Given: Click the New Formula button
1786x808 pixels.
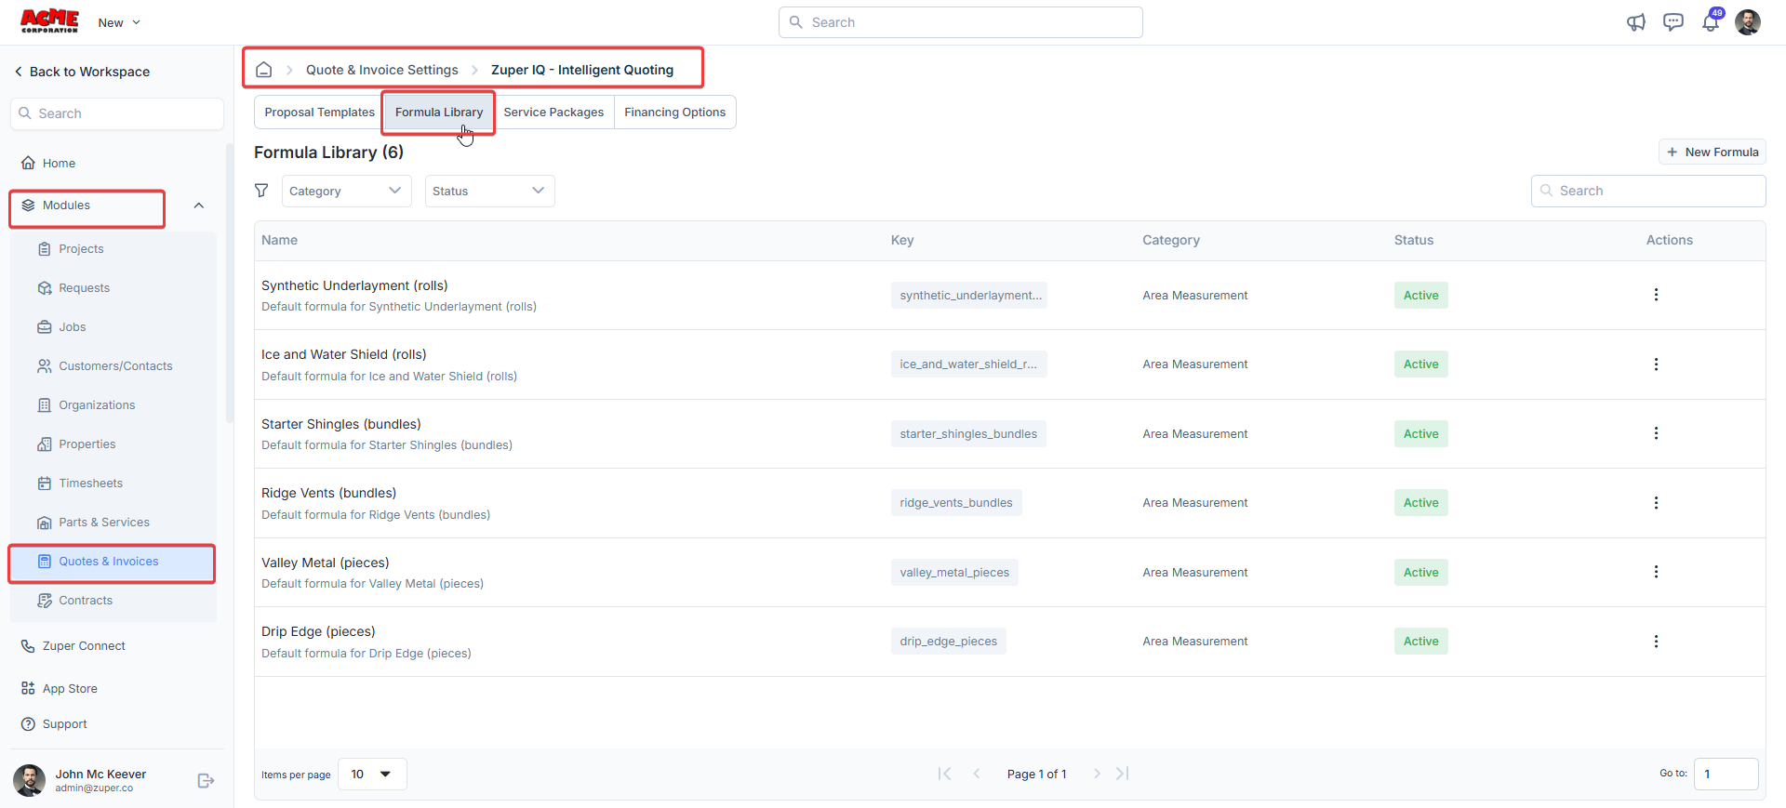Looking at the screenshot, I should click(1712, 152).
